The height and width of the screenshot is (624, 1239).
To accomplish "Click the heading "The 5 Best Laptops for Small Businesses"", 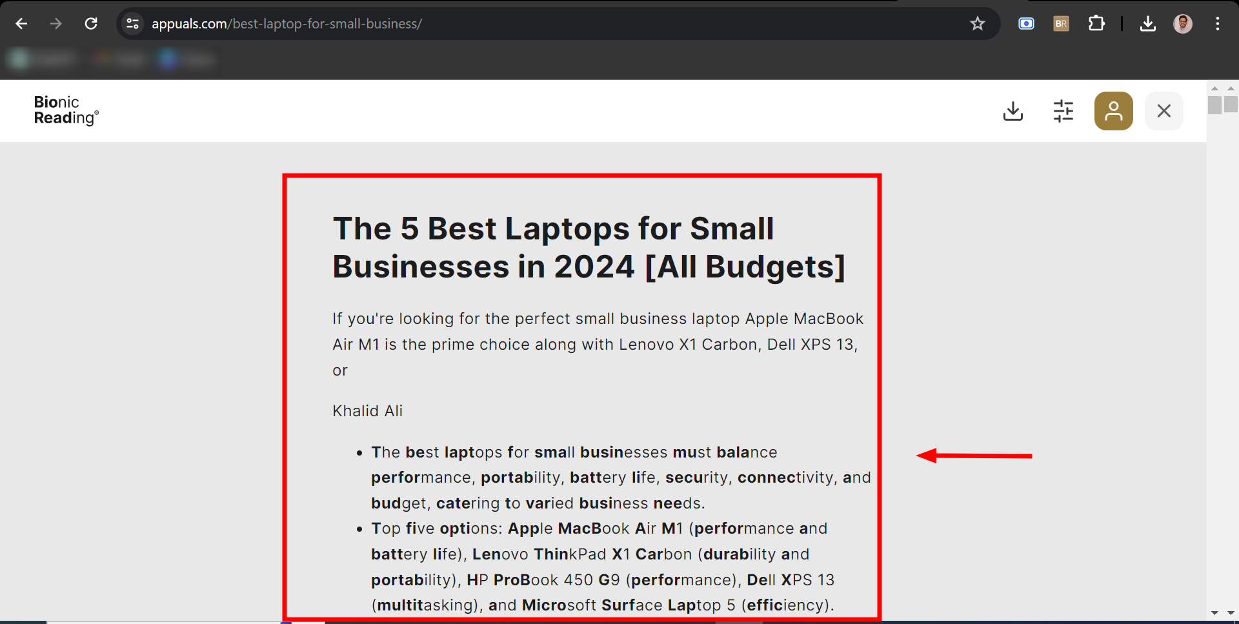I will coord(589,248).
